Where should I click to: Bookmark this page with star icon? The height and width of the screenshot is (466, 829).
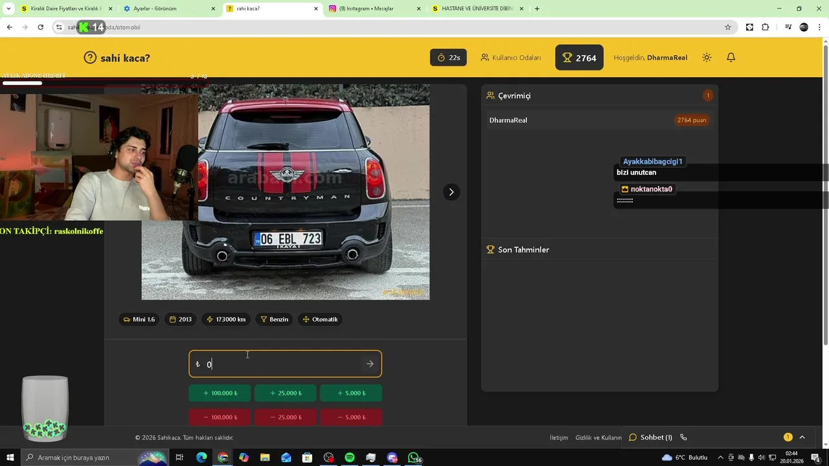[728, 27]
